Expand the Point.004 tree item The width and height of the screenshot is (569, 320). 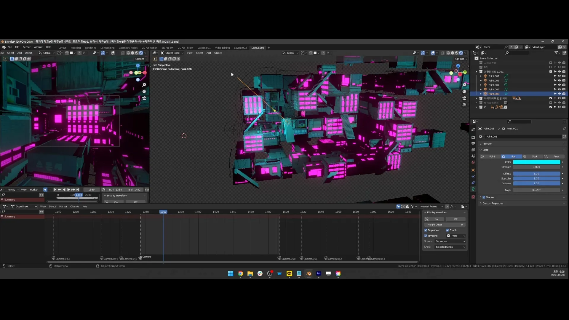coord(481,85)
